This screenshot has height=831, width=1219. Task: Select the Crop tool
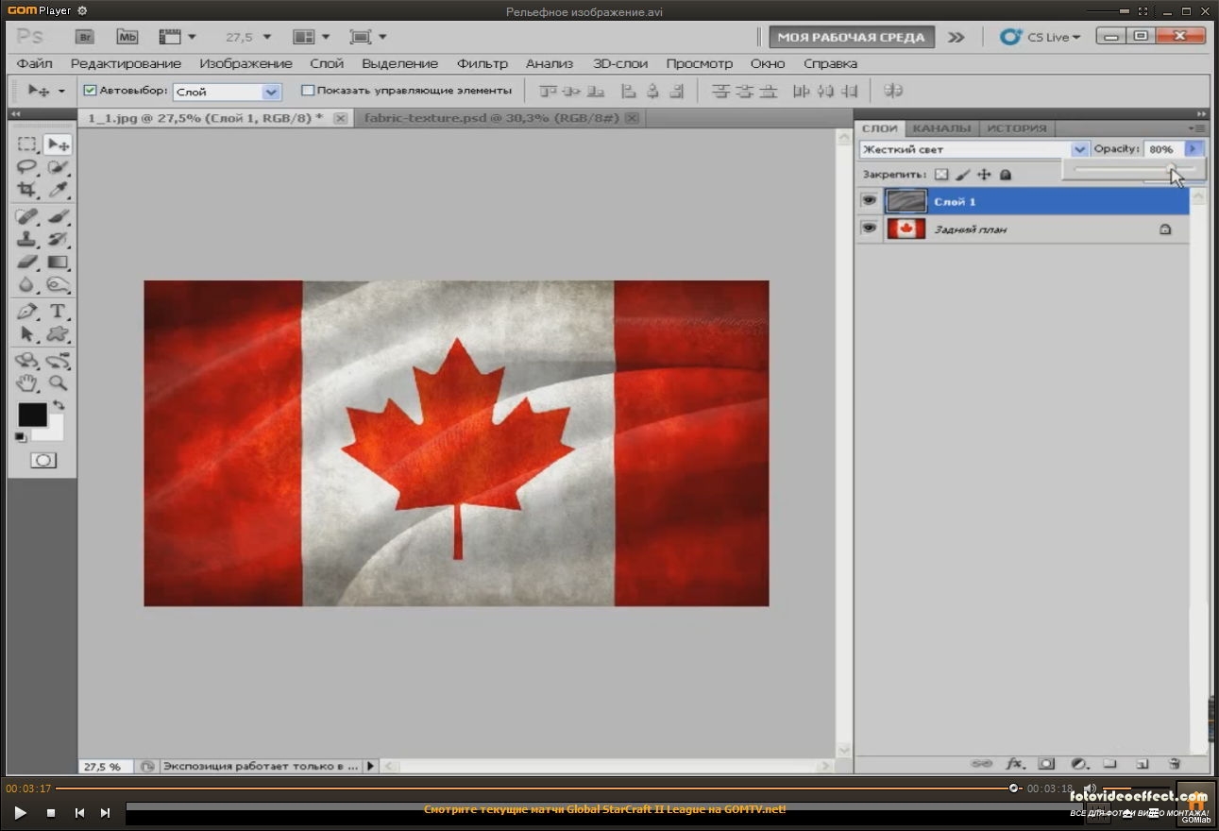click(27, 190)
